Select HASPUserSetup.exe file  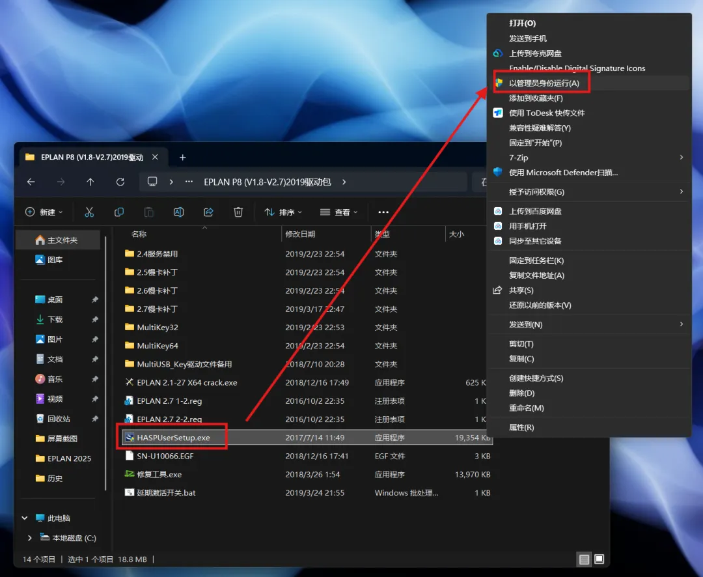pos(307,438)
